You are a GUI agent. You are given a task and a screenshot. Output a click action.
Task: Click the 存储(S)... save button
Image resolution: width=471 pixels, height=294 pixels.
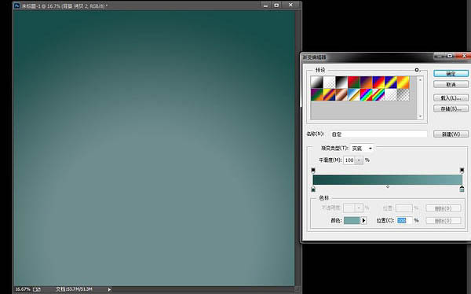[451, 108]
